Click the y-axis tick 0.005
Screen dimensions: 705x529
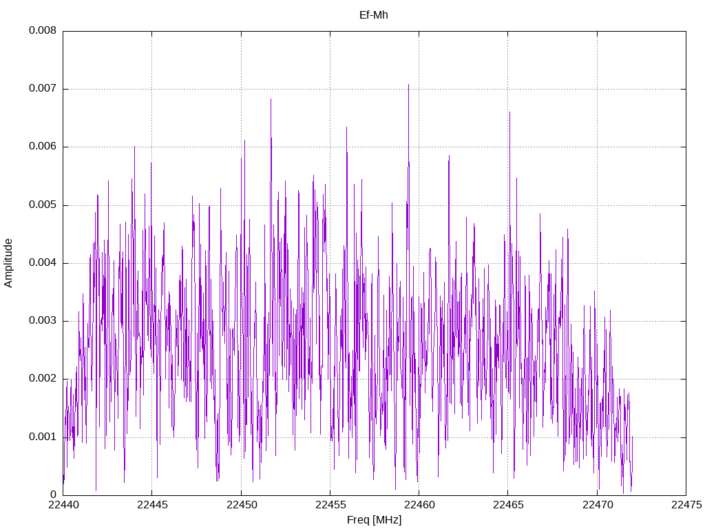pos(43,205)
